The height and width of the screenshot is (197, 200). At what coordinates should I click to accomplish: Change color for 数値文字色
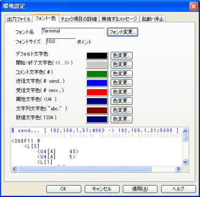pos(121,119)
